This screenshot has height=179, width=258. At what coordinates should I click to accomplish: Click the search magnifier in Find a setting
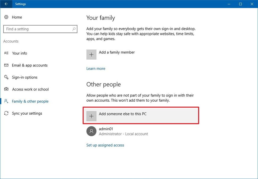coord(74,29)
